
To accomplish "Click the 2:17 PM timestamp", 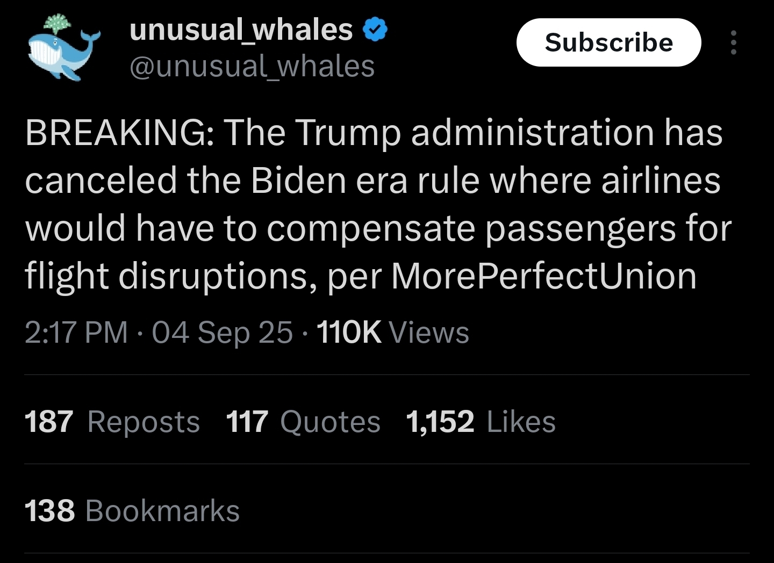I will click(76, 332).
